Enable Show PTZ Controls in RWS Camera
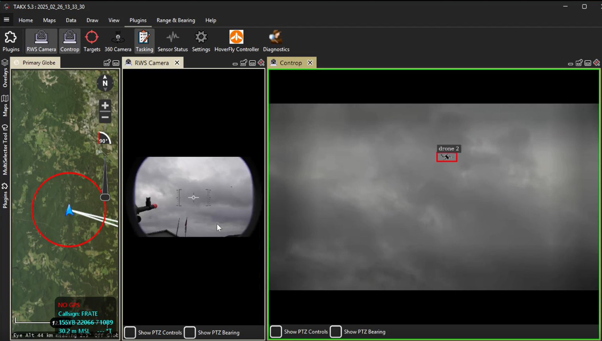 (130, 332)
